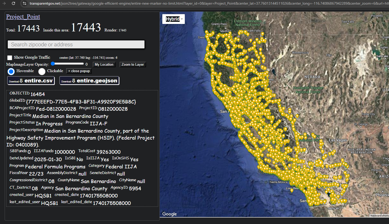
Task: Click the Prescott map label
Action: tap(377, 170)
